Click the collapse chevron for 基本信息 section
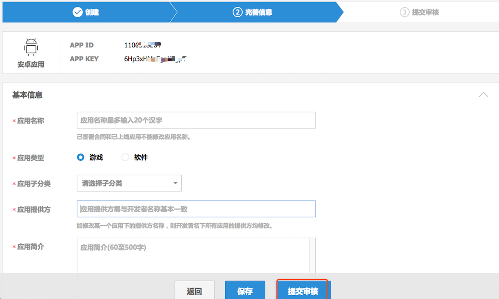499x299 pixels. [x=483, y=94]
